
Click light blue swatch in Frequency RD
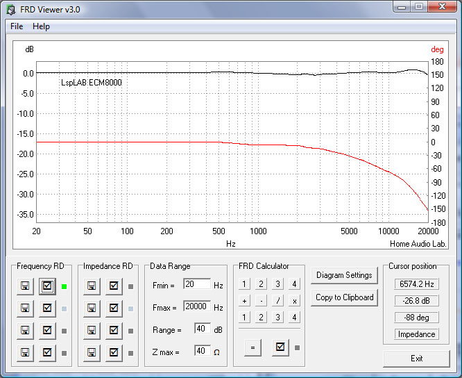pos(64,309)
